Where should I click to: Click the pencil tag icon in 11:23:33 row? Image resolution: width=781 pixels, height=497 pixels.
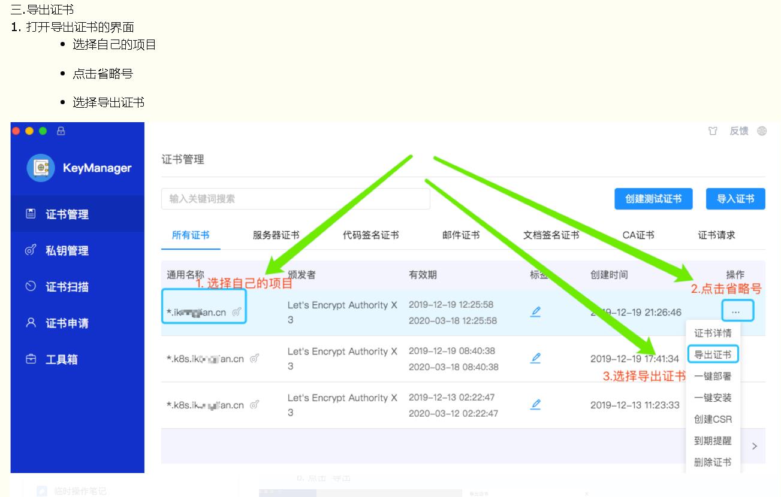[536, 404]
